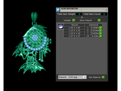
Task: Click green arrow next to Save Report
Action: [x=99, y=20]
